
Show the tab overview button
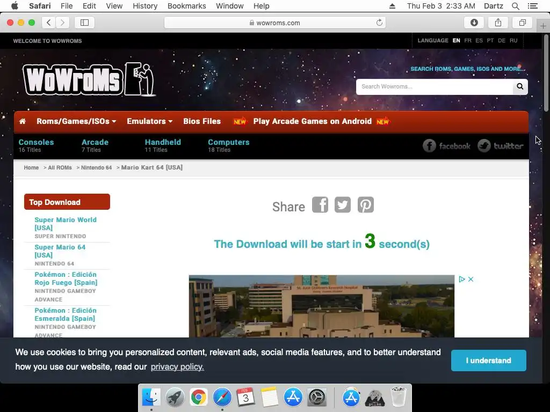tap(522, 23)
